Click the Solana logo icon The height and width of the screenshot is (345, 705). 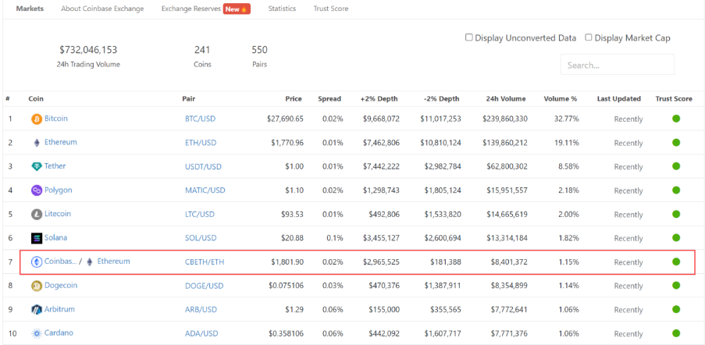[37, 238]
